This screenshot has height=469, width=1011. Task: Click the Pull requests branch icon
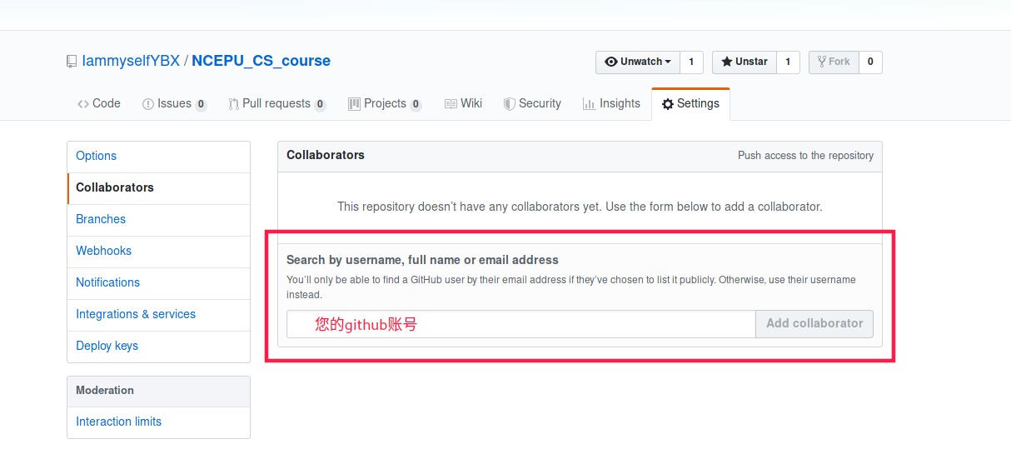point(233,104)
